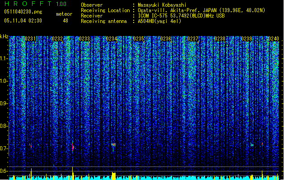The height and width of the screenshot is (180, 284).
Task: Select the file name 0511040230.png
Action: pos(23,12)
